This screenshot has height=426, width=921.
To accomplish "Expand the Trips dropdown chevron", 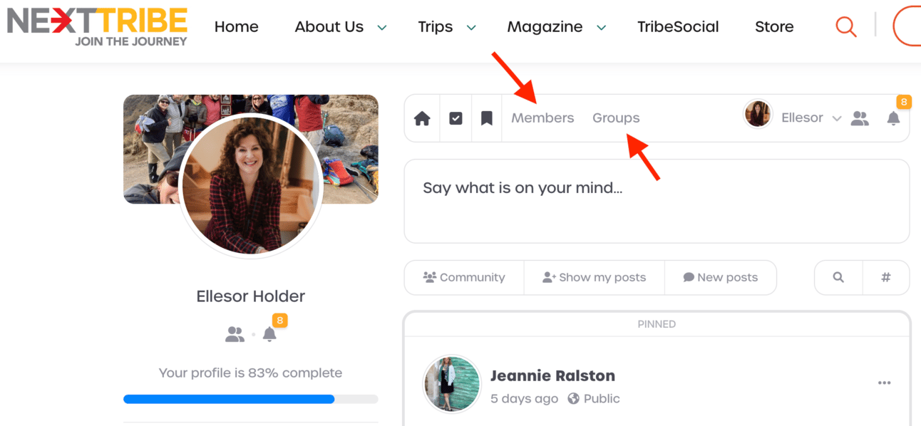I will click(x=471, y=28).
